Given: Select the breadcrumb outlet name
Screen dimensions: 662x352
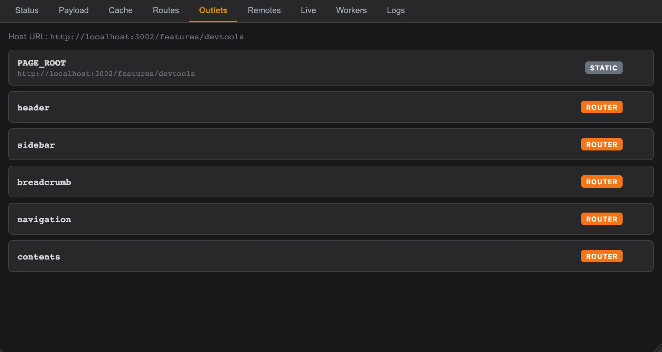Looking at the screenshot, I should (x=44, y=182).
